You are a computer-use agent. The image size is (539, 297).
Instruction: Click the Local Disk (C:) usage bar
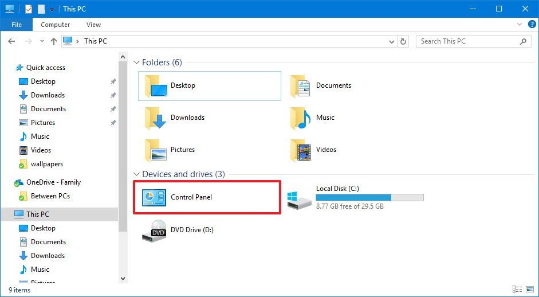pos(369,198)
